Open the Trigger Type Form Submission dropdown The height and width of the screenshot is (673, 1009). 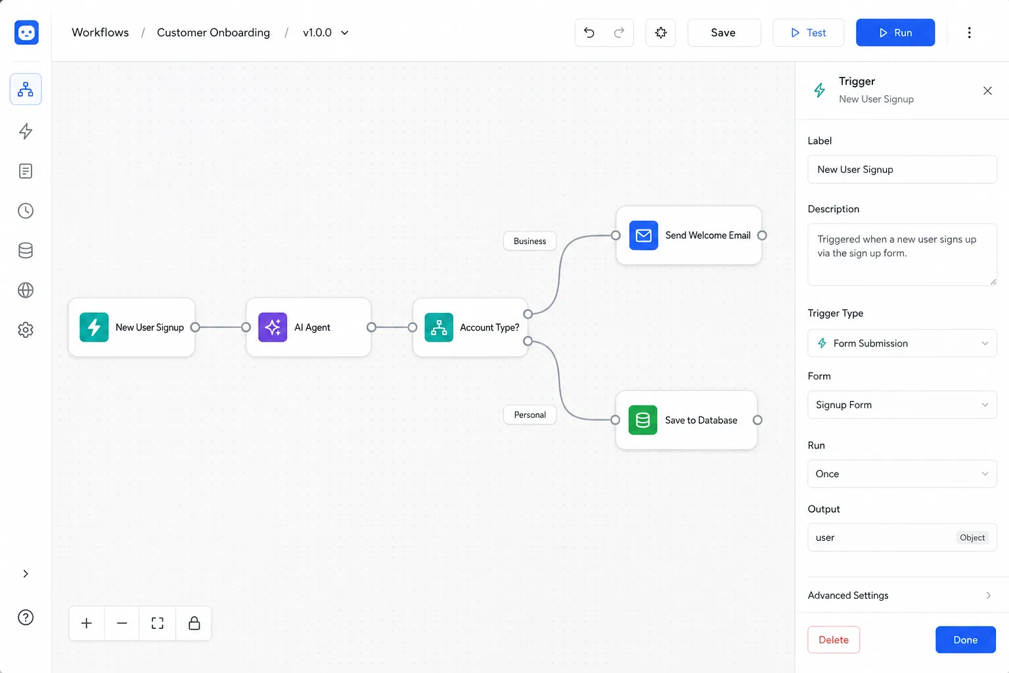[x=902, y=343]
